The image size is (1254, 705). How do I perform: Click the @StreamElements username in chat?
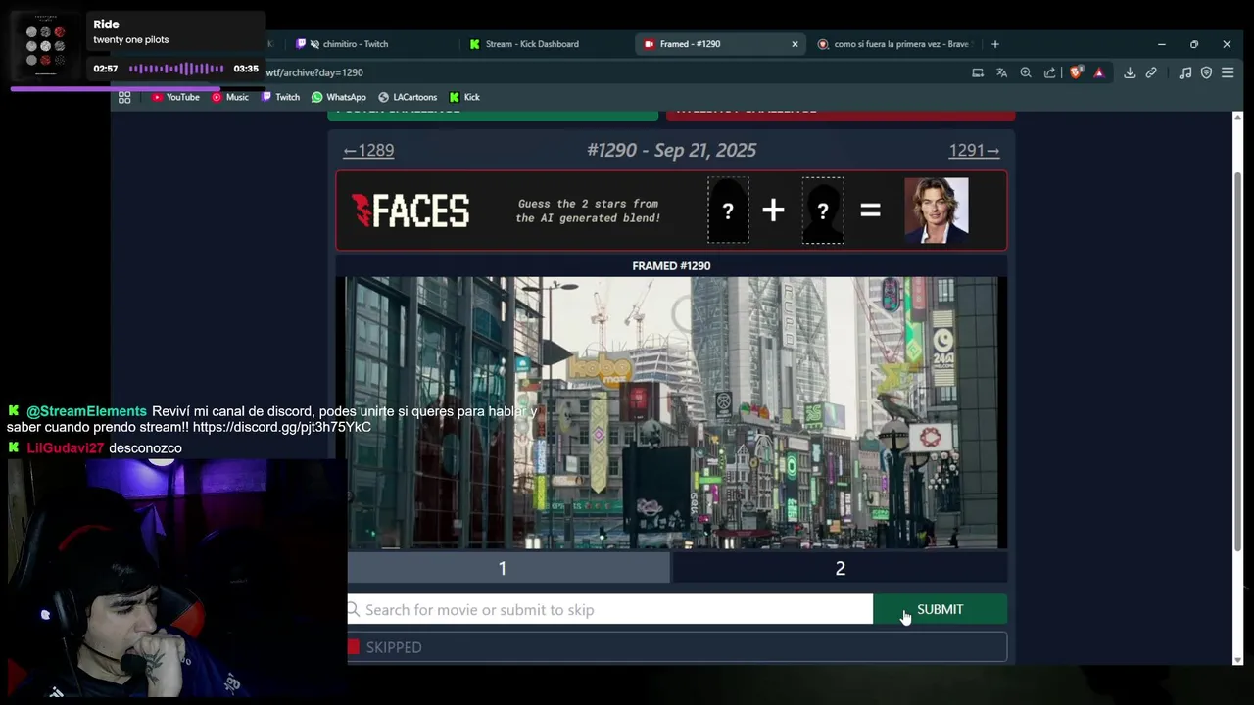[86, 411]
